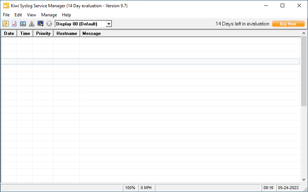Click the 0 MPH status bar entry
The width and height of the screenshot is (308, 192).
click(x=146, y=188)
